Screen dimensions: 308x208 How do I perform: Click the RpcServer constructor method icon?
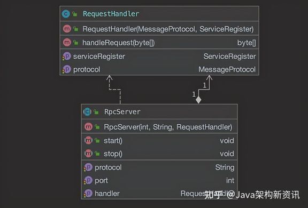88,127
